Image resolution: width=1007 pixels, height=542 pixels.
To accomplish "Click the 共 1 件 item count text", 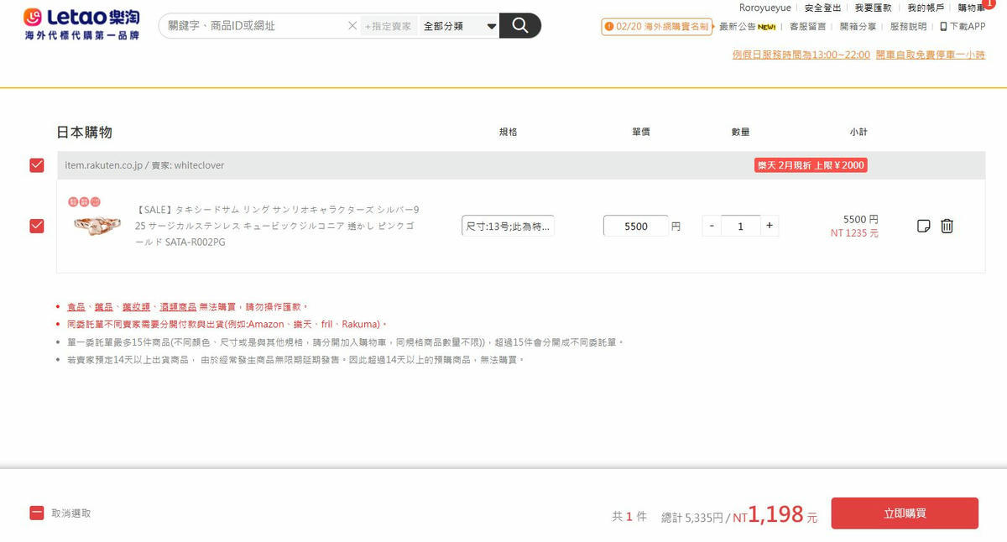I will pos(629,517).
